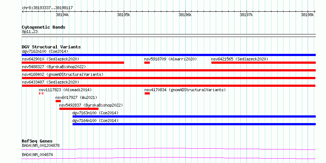Open nsv6429010 (Sedlazeck2020) variant label
326x163 pixels.
[51, 59]
